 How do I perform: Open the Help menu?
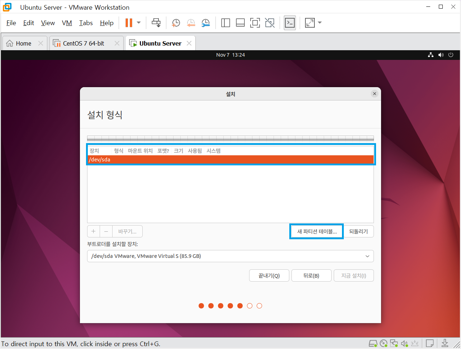[107, 23]
